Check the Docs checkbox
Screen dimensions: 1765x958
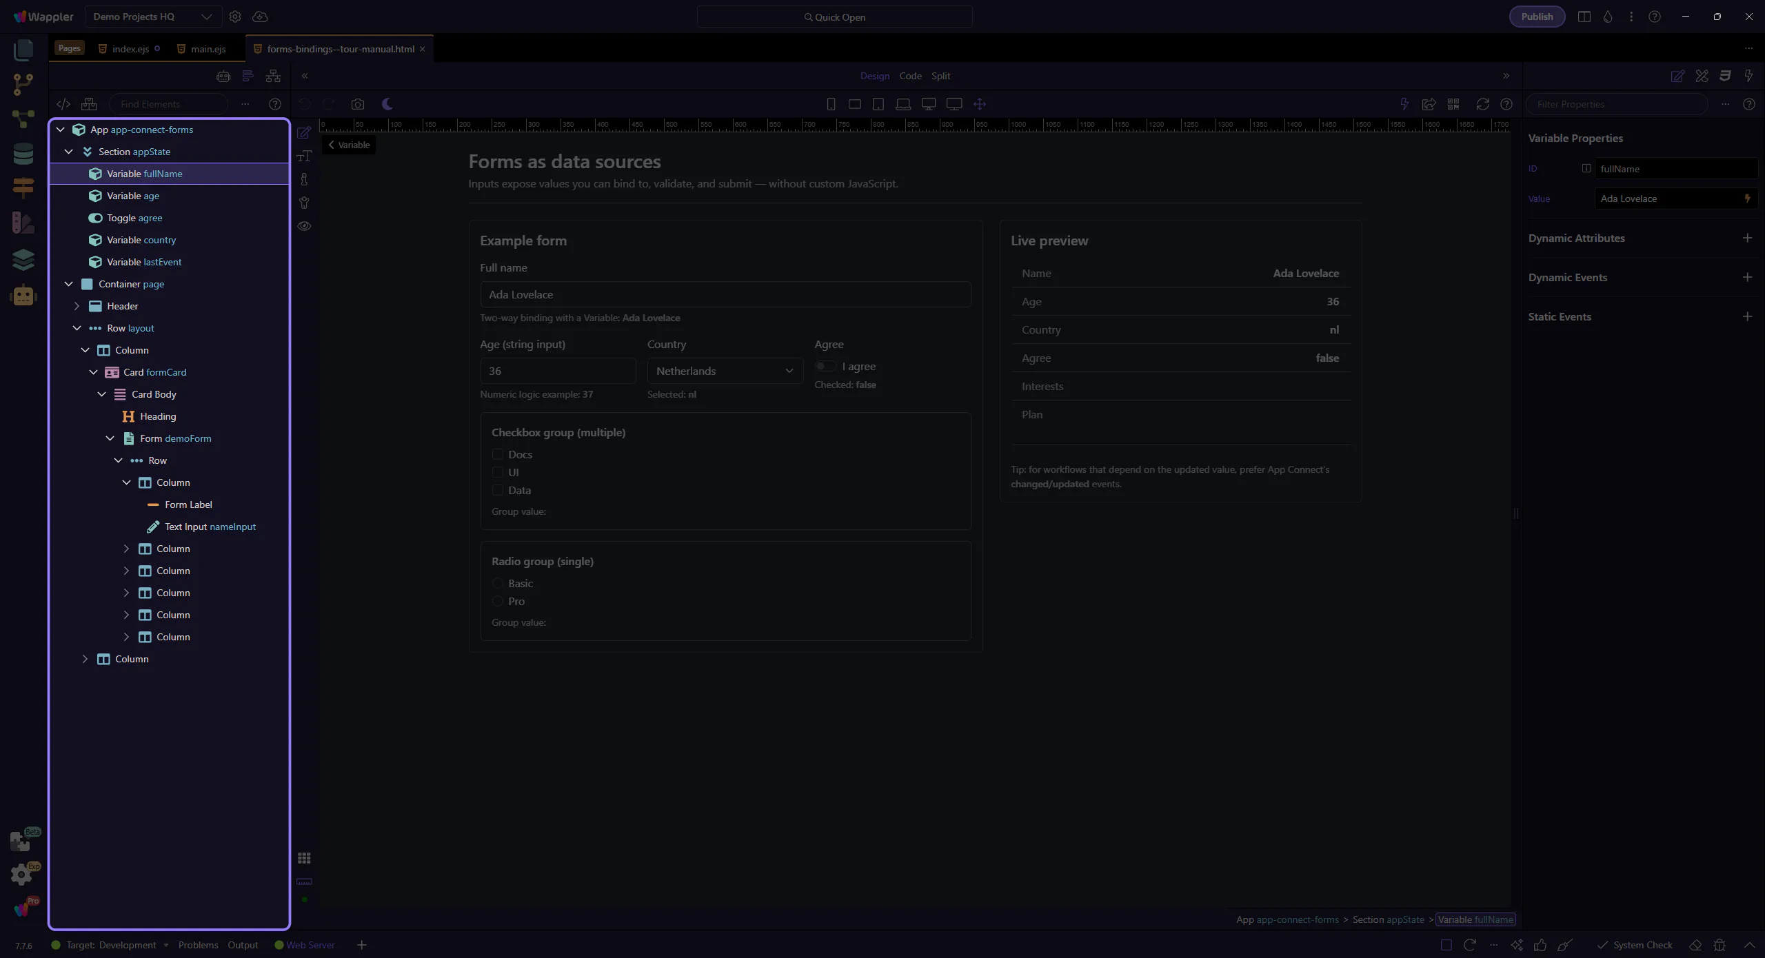(498, 454)
